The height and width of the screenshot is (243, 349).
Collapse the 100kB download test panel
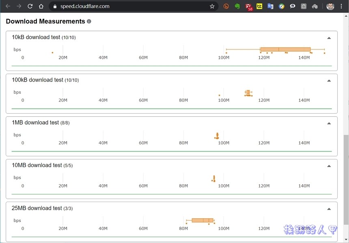point(329,80)
